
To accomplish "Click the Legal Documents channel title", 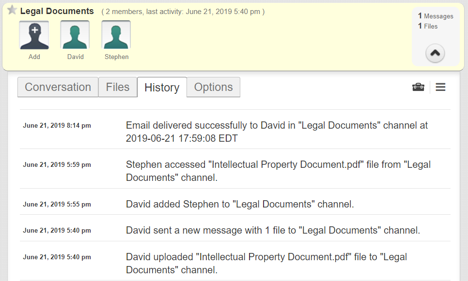I will [x=57, y=11].
